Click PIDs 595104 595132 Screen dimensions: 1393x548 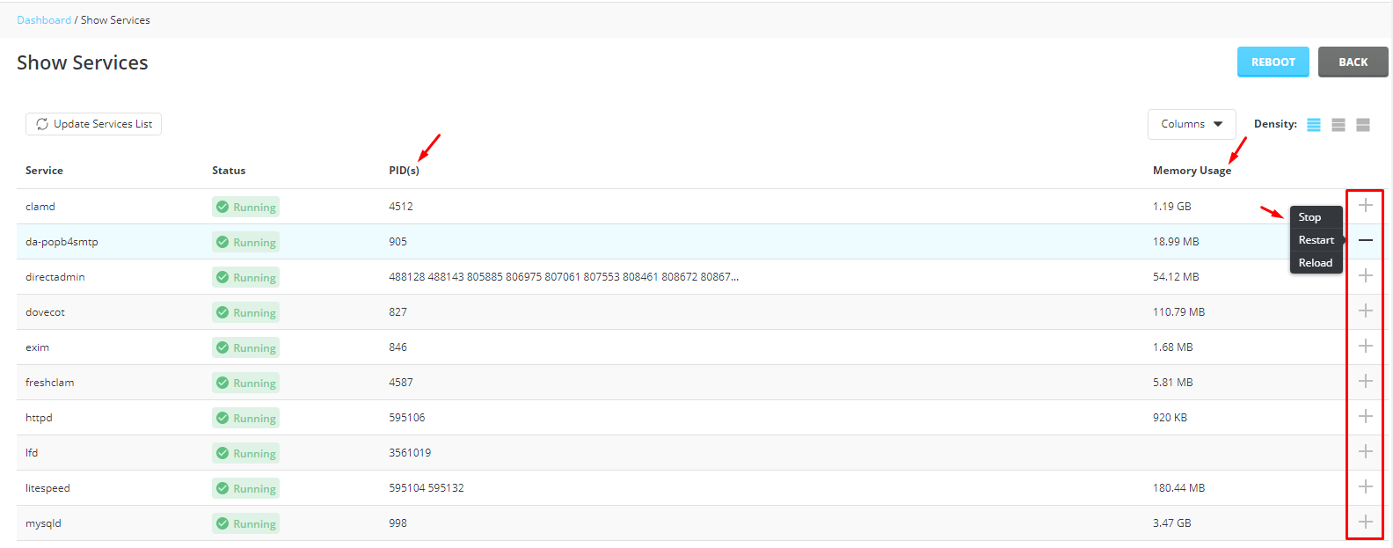[x=427, y=488]
